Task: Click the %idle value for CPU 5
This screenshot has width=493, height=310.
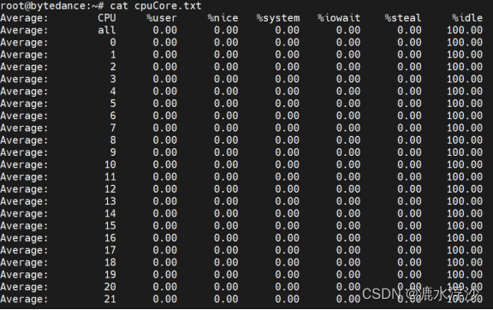Action: tap(465, 104)
